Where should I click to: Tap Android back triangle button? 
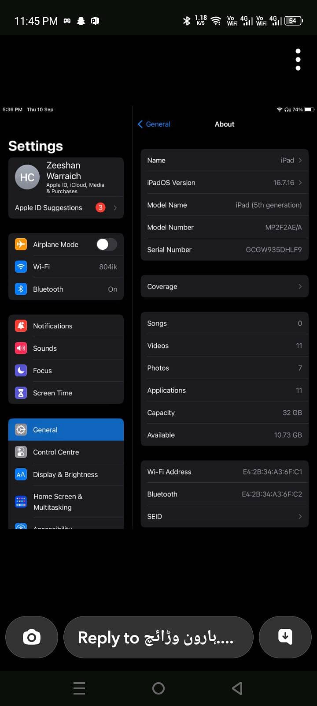(237, 688)
